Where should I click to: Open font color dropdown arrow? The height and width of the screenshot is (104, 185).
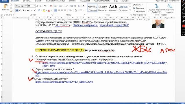tap(51, 10)
